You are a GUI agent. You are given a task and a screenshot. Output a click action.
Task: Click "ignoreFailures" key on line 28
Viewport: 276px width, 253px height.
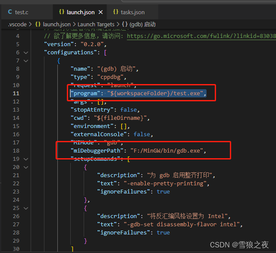(x=124, y=233)
